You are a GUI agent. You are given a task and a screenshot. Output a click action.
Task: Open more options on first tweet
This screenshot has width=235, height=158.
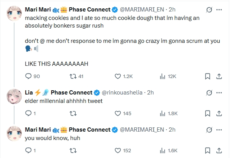coord(220,9)
